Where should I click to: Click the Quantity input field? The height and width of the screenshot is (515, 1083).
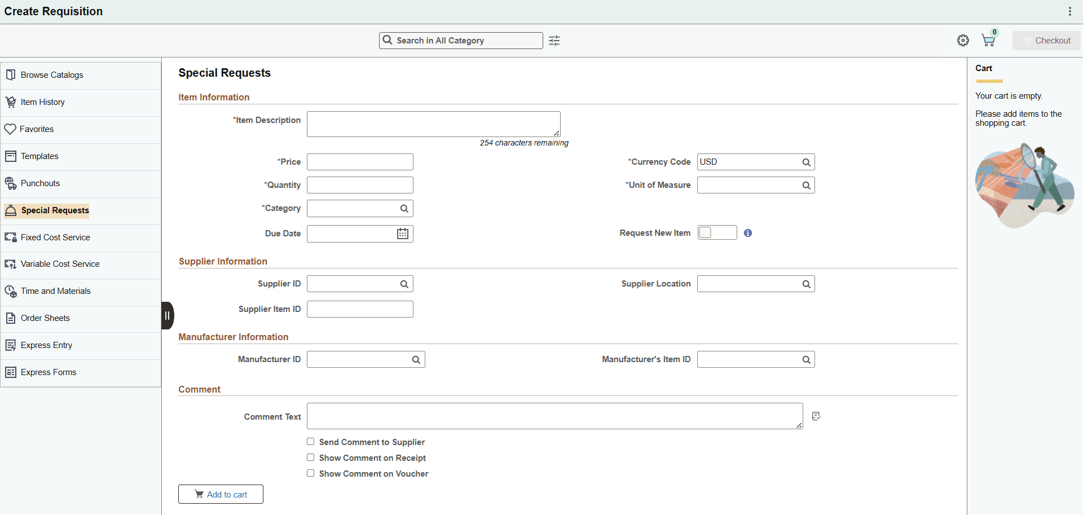point(360,185)
